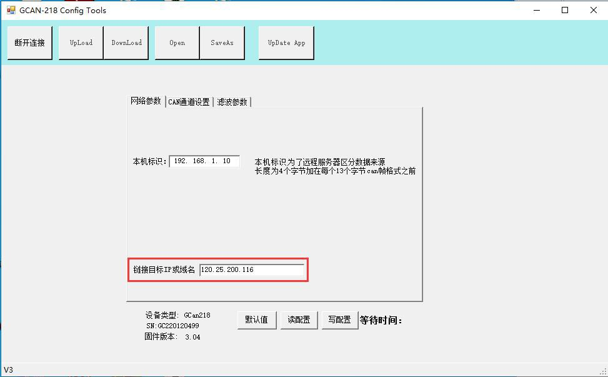Viewport: 608px width, 377px height.
Task: Click second octet 168 of 本机标识 field
Action: coord(199,161)
